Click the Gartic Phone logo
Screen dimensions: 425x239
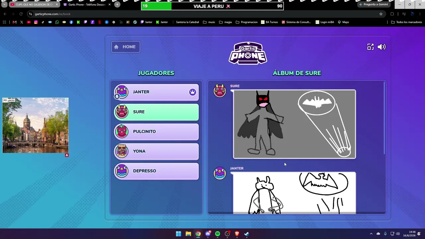(248, 53)
